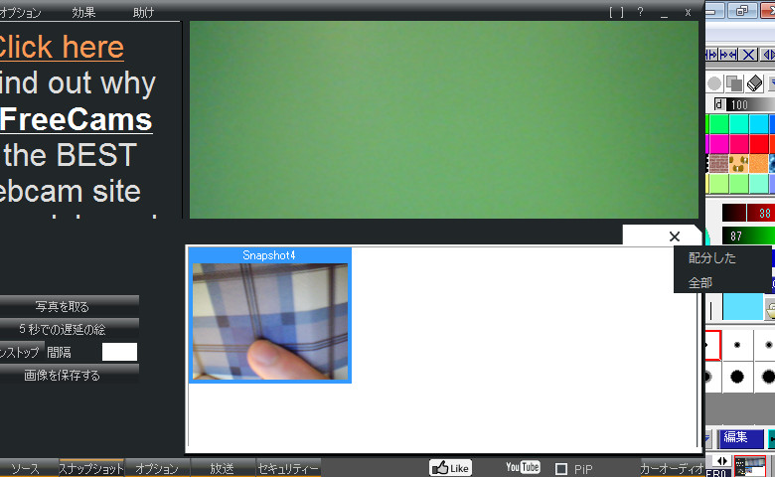775x477 pixels.
Task: Open the 効果 effects menu
Action: point(83,12)
